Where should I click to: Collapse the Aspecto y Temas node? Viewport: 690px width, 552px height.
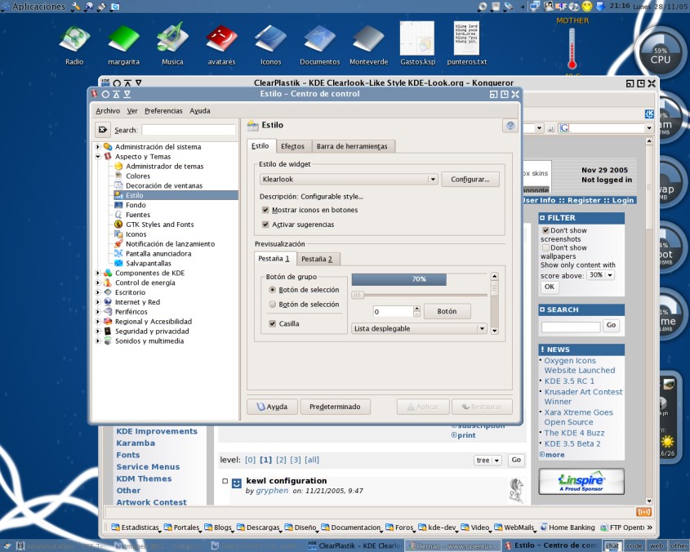pyautogui.click(x=98, y=157)
